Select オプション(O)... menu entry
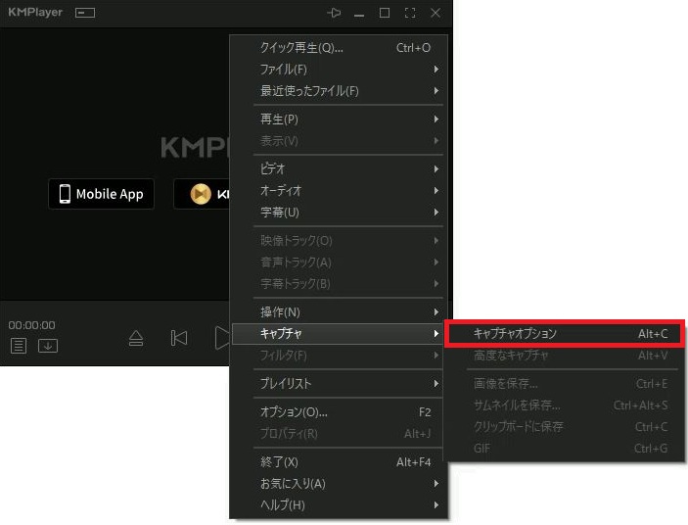 click(294, 411)
